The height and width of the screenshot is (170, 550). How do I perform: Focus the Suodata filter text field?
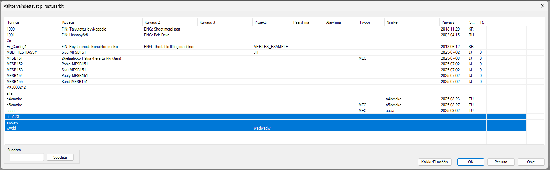pyautogui.click(x=27, y=157)
